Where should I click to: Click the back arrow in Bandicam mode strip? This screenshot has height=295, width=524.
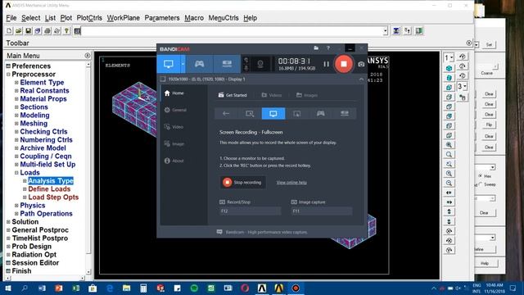(x=226, y=114)
